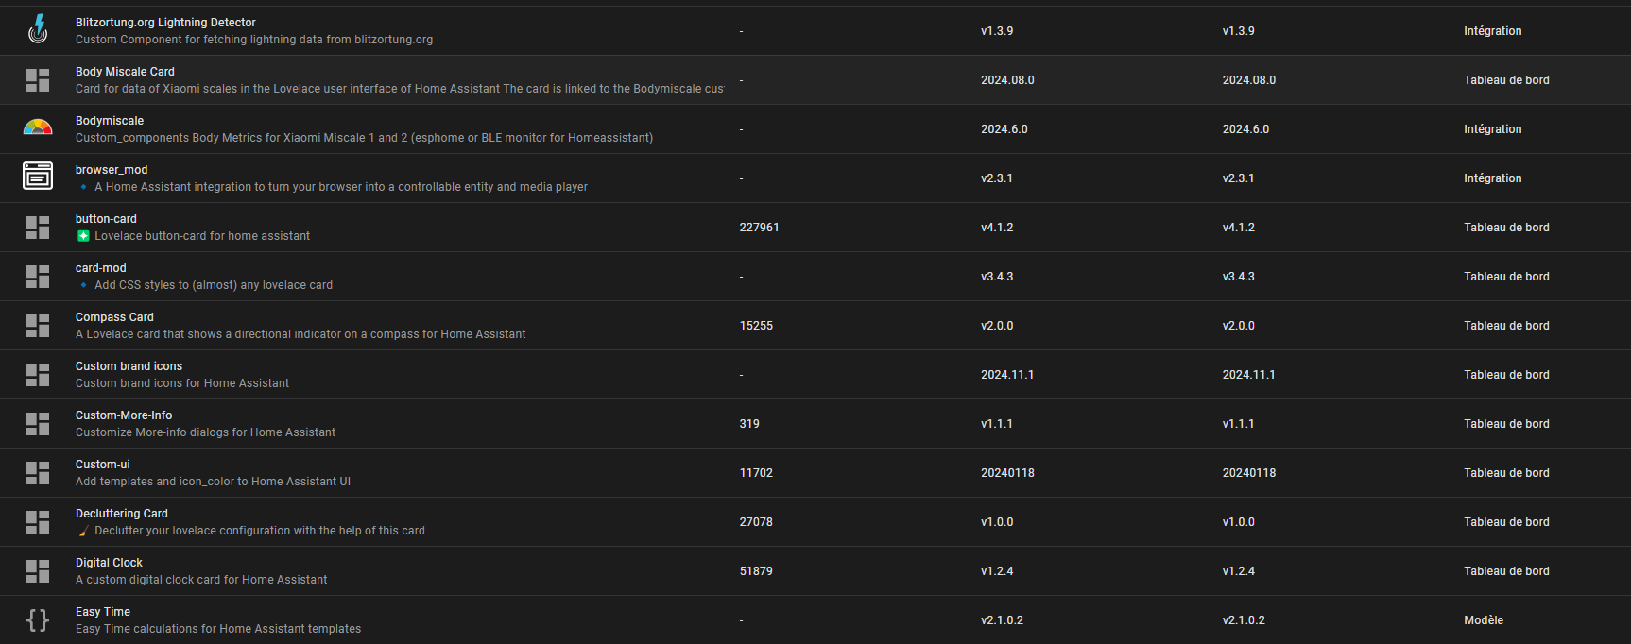This screenshot has width=1631, height=644.
Task: Click the button-card dashboard icon
Action: pyautogui.click(x=38, y=228)
